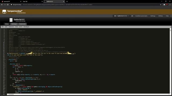Screen dimensions: 172x96
Task: Close the first sammod 0.5 browser tab
Action: [x=21, y=2]
